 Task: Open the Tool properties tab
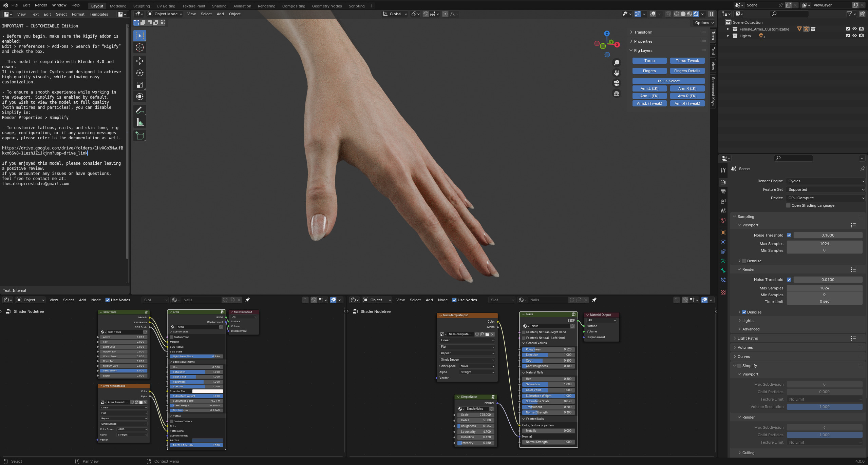pos(723,170)
